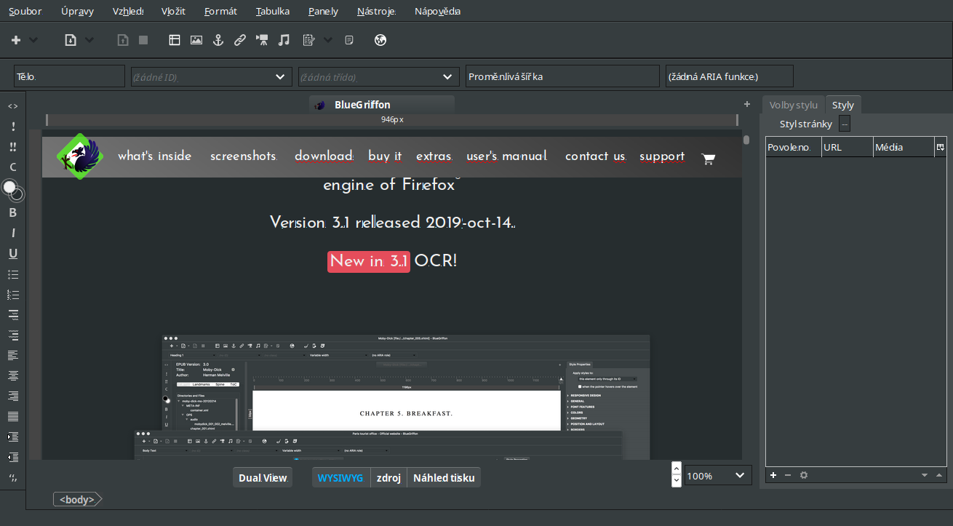This screenshot has width=953, height=526.
Task: Apply ordered numbered list
Action: (13, 295)
